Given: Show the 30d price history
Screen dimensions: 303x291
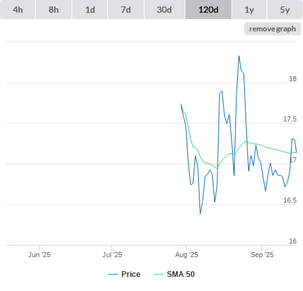Looking at the screenshot, I should tap(164, 10).
